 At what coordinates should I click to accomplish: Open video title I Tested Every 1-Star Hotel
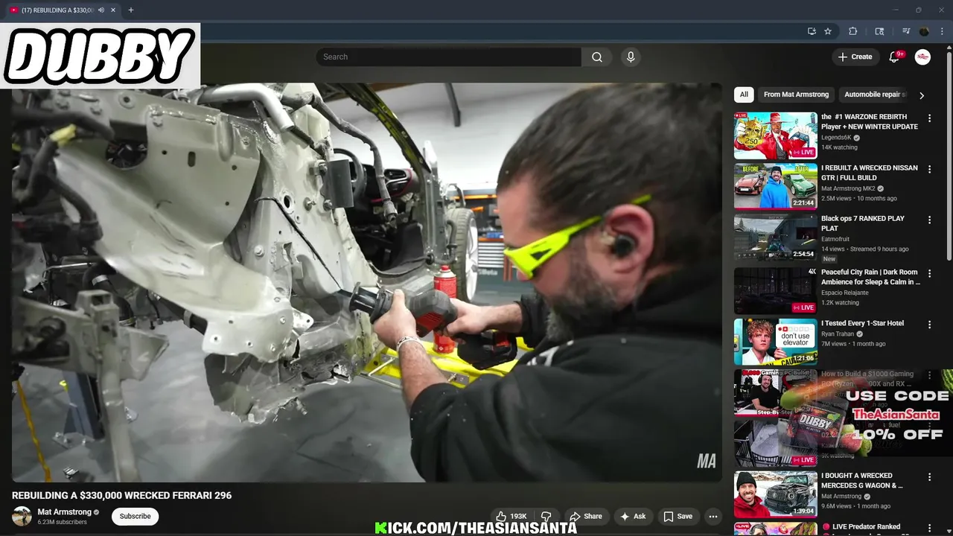click(862, 323)
